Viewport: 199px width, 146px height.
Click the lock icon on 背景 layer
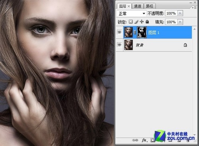(x=185, y=45)
